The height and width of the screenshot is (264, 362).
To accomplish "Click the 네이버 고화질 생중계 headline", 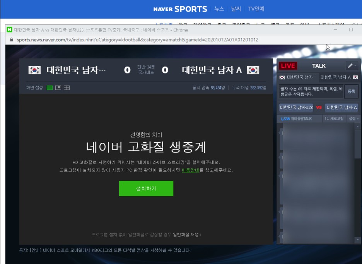I will pos(146,147).
